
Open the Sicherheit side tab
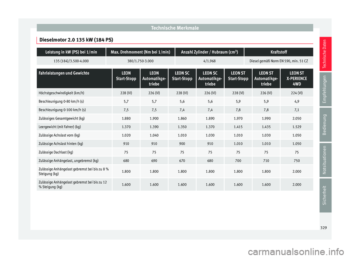[x=325, y=195]
